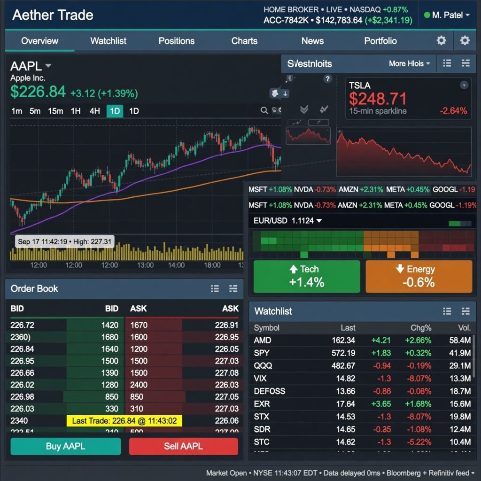Click the Buy AAPL button
The width and height of the screenshot is (481, 481).
pos(66,446)
